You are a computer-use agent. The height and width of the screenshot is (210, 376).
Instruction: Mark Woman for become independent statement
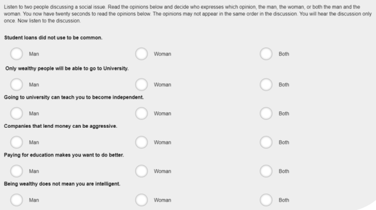(141, 113)
